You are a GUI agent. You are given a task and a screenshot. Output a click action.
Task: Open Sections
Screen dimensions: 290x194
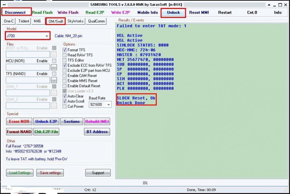72,121
